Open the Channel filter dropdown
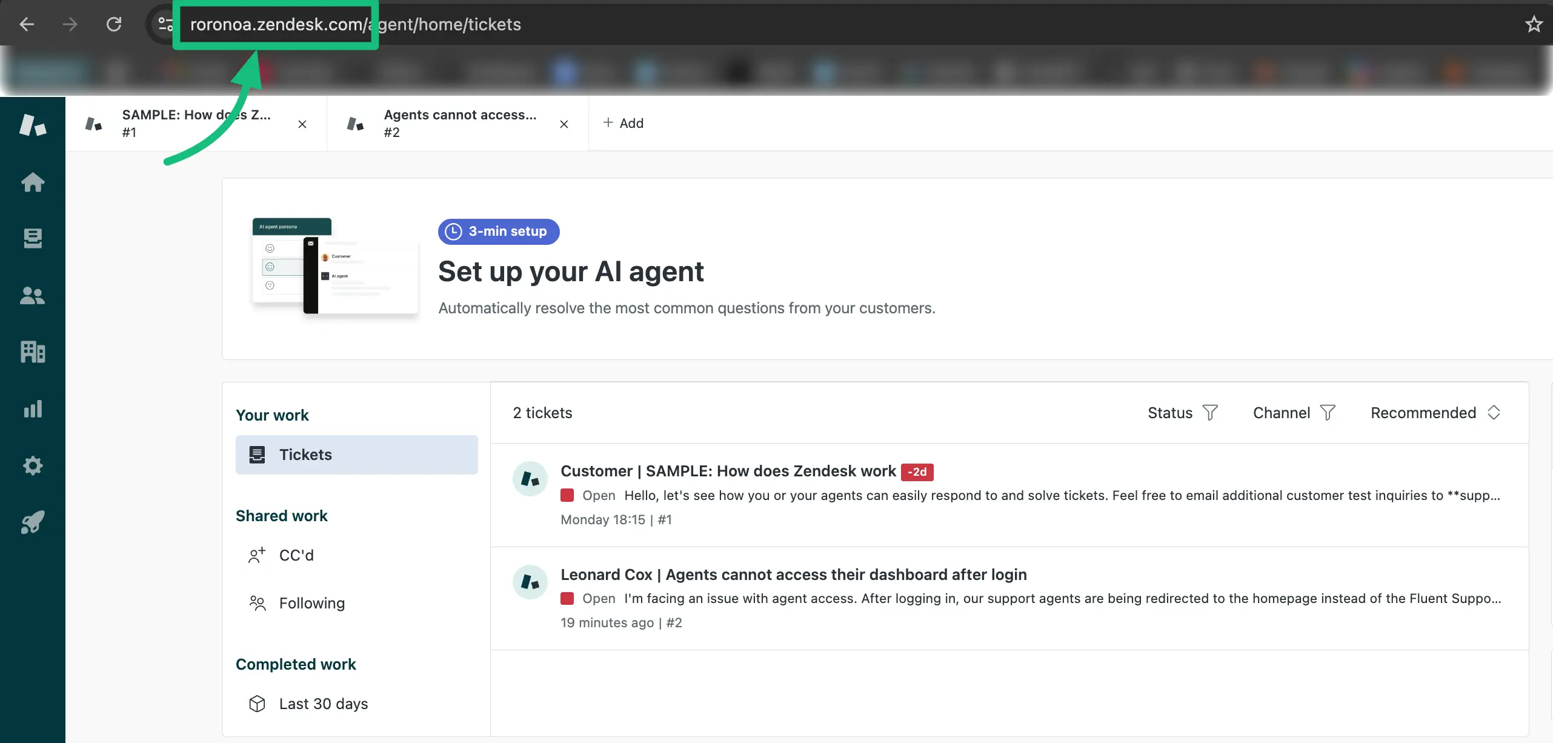This screenshot has width=1553, height=743. tap(1292, 413)
